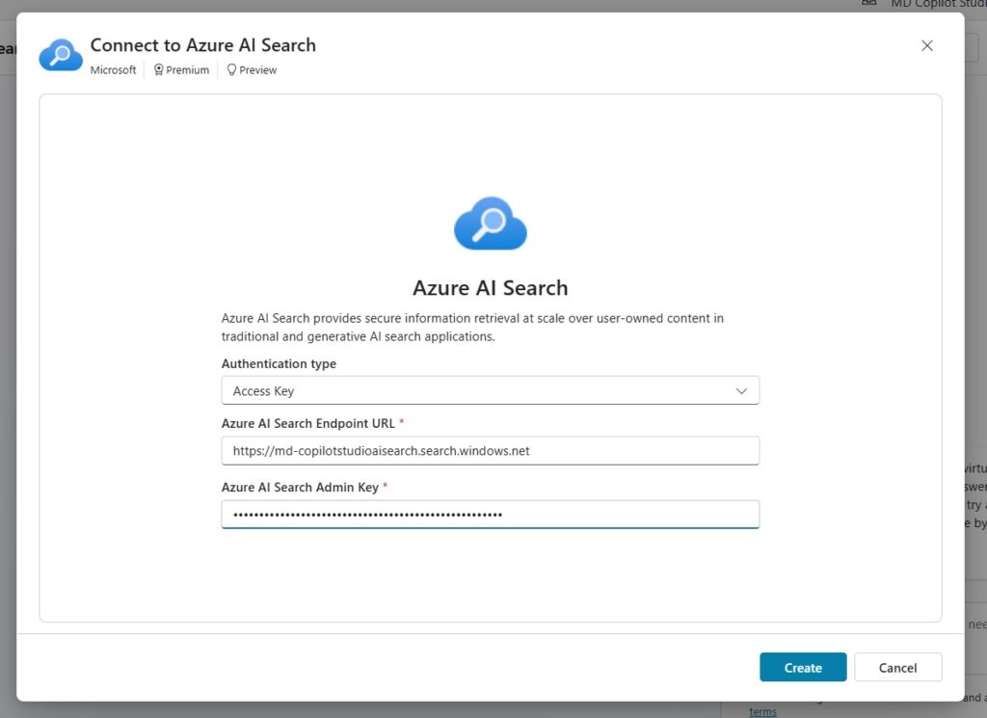Focus the Azure AI Search Endpoint URL field
The height and width of the screenshot is (718, 987).
tap(491, 451)
